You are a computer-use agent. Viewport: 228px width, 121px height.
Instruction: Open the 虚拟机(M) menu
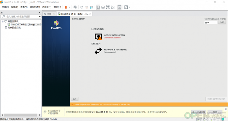coord(35,7)
